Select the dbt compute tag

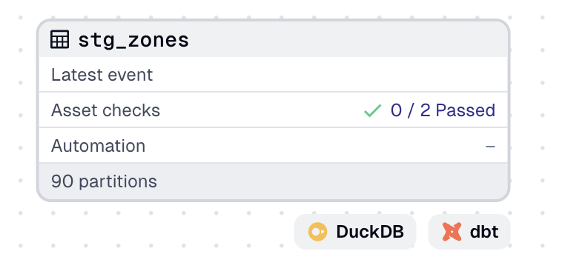469,232
